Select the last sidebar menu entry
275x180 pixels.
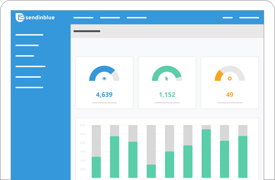click(29, 88)
